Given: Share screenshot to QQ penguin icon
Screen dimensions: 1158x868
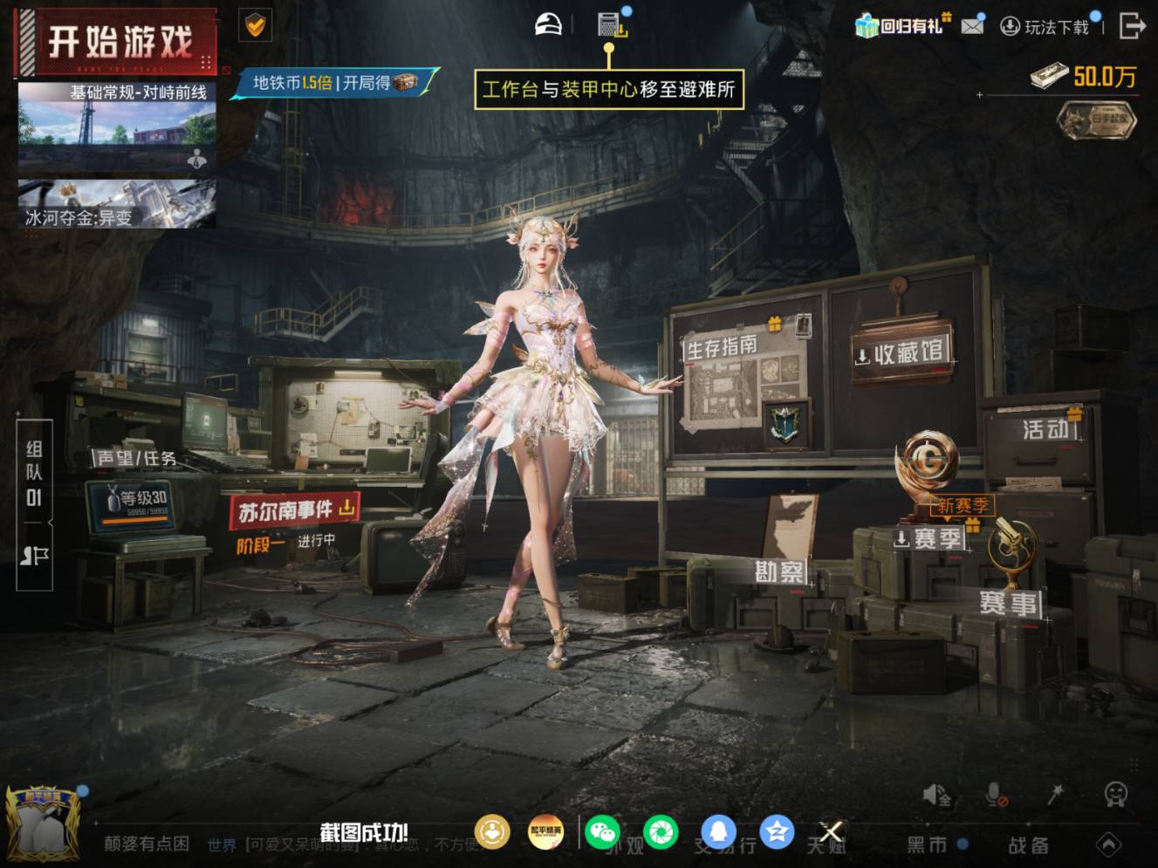Looking at the screenshot, I should point(718,832).
